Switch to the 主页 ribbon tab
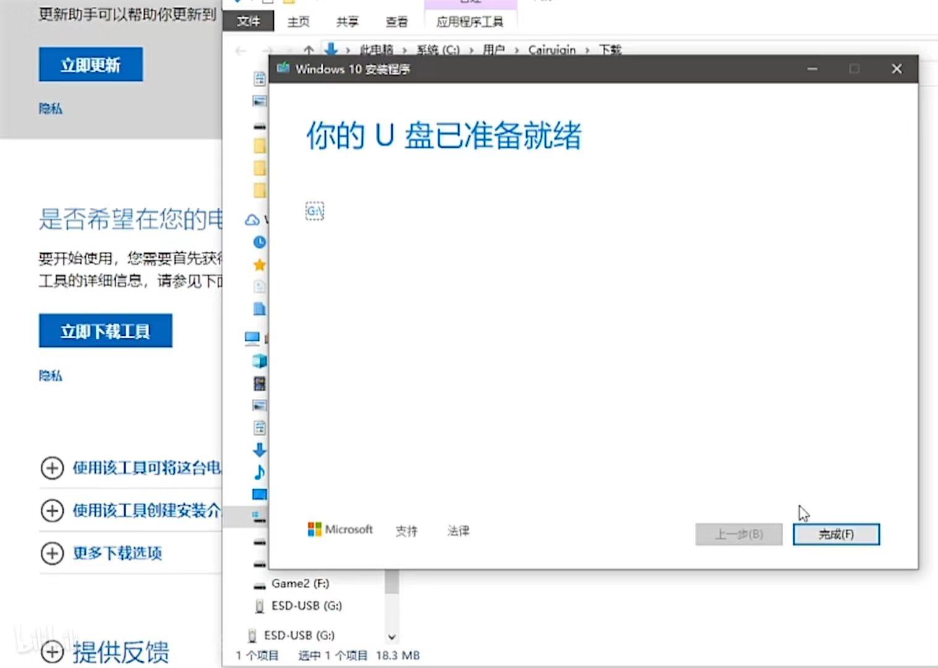Viewport: 938px width, 668px height. [298, 22]
